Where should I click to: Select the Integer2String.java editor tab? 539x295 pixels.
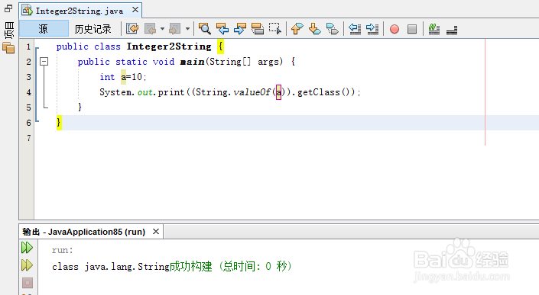coord(79,11)
